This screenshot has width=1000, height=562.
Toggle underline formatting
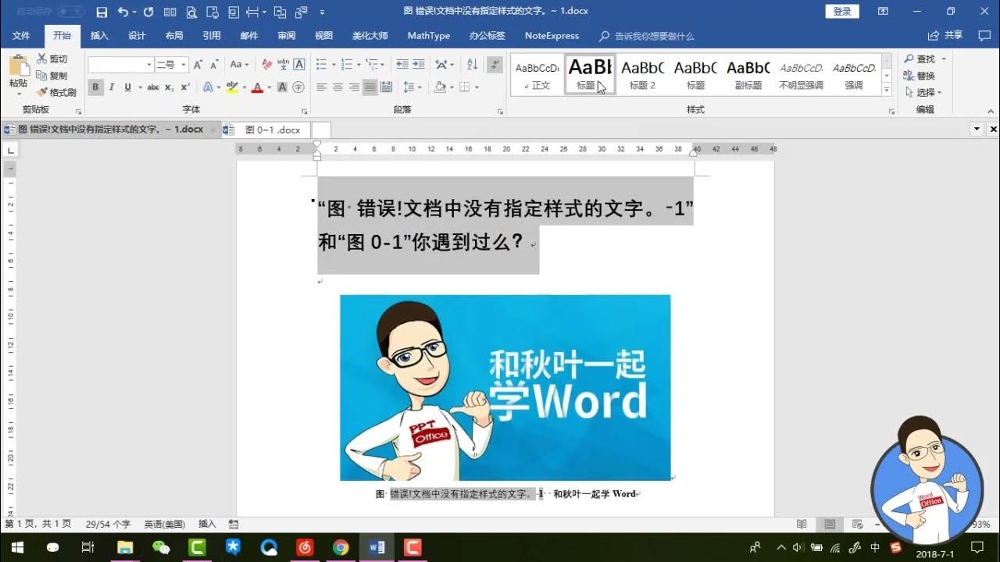(x=127, y=87)
